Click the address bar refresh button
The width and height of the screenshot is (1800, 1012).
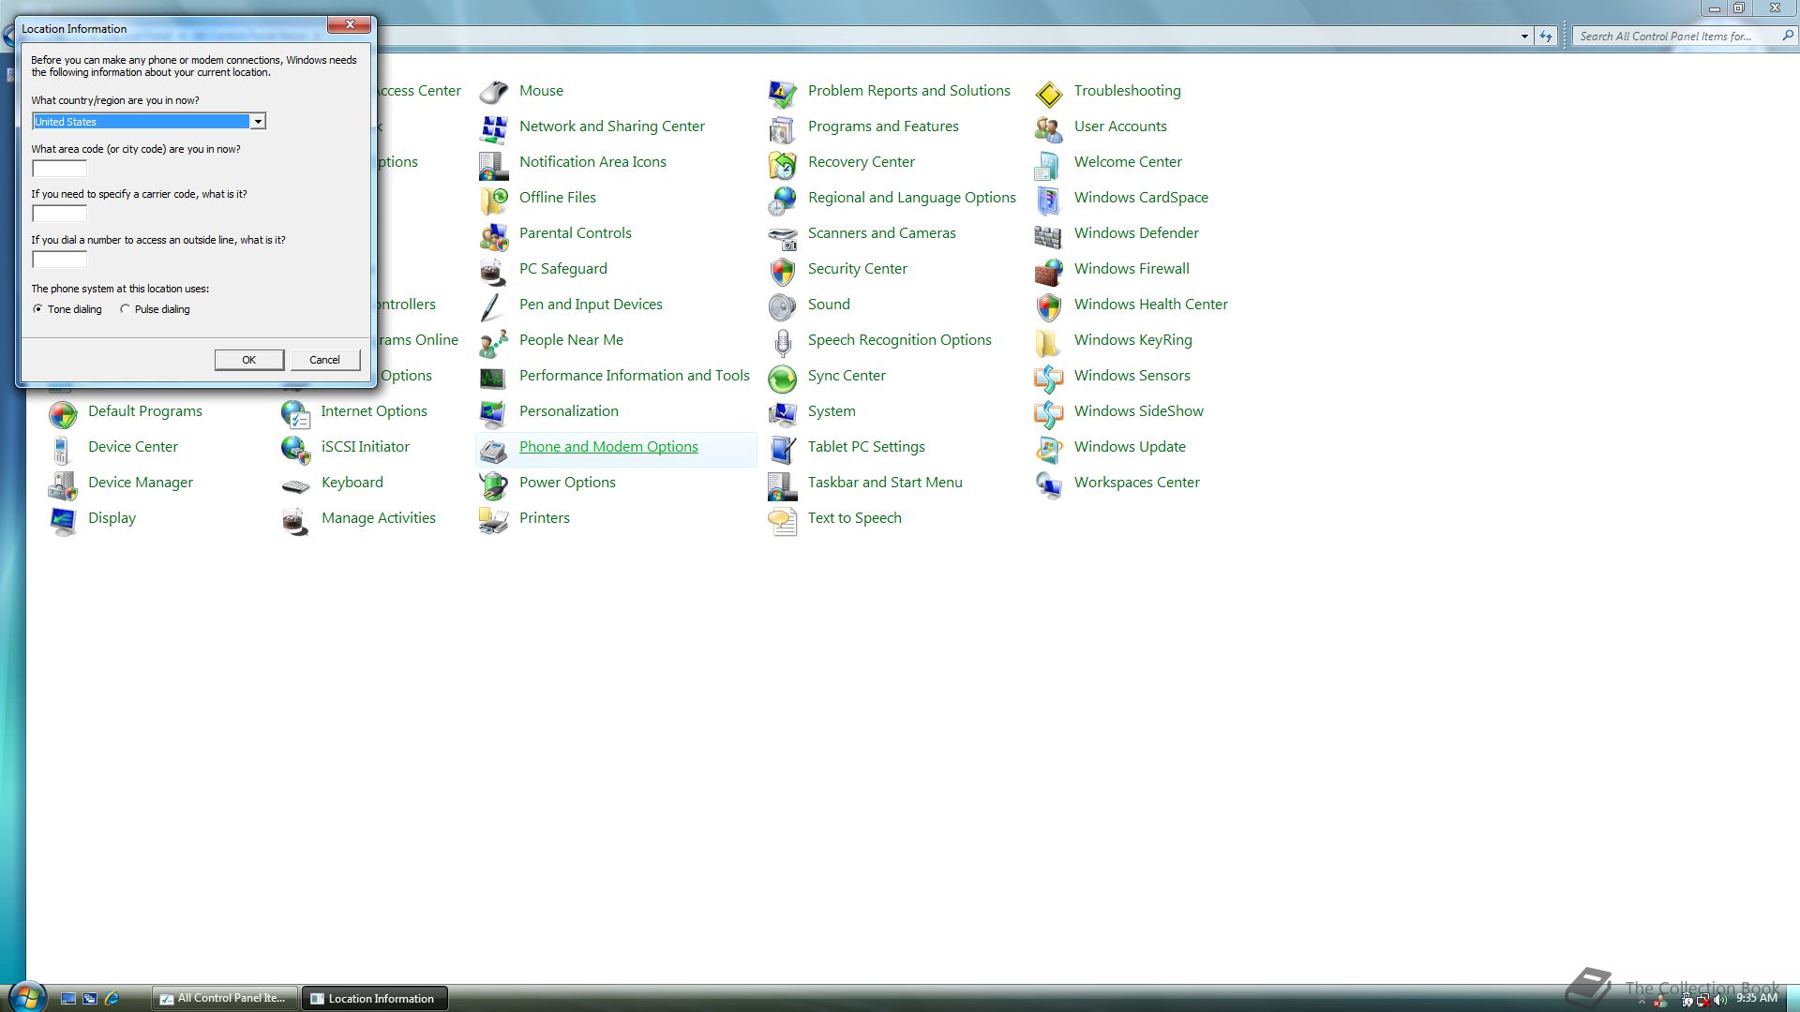click(x=1546, y=37)
